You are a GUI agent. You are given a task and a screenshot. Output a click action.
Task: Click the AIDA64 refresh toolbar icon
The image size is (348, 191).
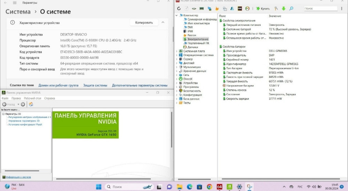tap(179, 8)
